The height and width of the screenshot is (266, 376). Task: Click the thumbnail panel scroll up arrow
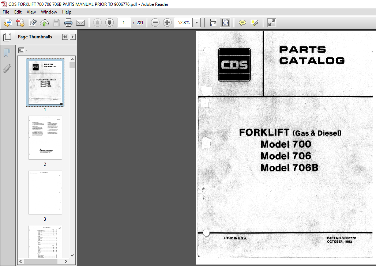tap(72, 59)
